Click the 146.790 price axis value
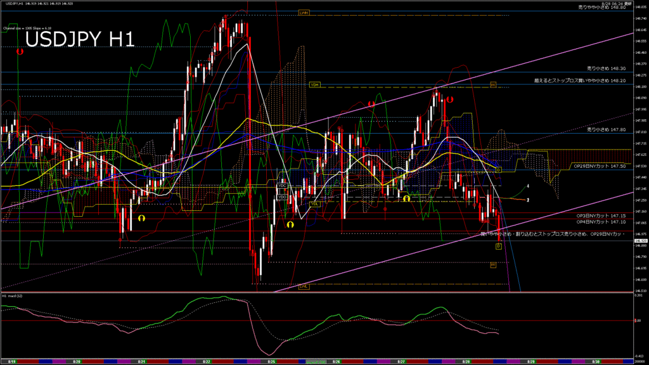The height and width of the screenshot is (365, 649). pos(641,257)
